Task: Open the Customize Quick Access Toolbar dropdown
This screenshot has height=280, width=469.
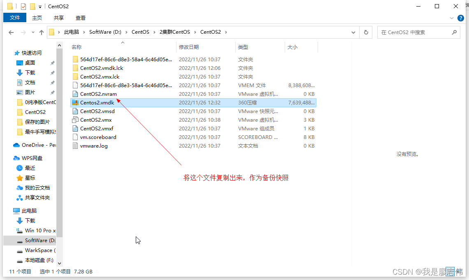Action: coord(40,7)
